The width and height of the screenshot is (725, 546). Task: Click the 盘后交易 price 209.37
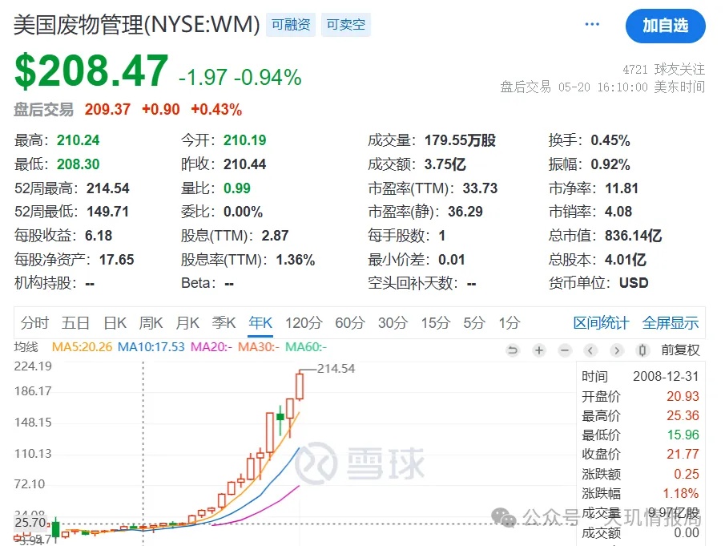click(107, 110)
